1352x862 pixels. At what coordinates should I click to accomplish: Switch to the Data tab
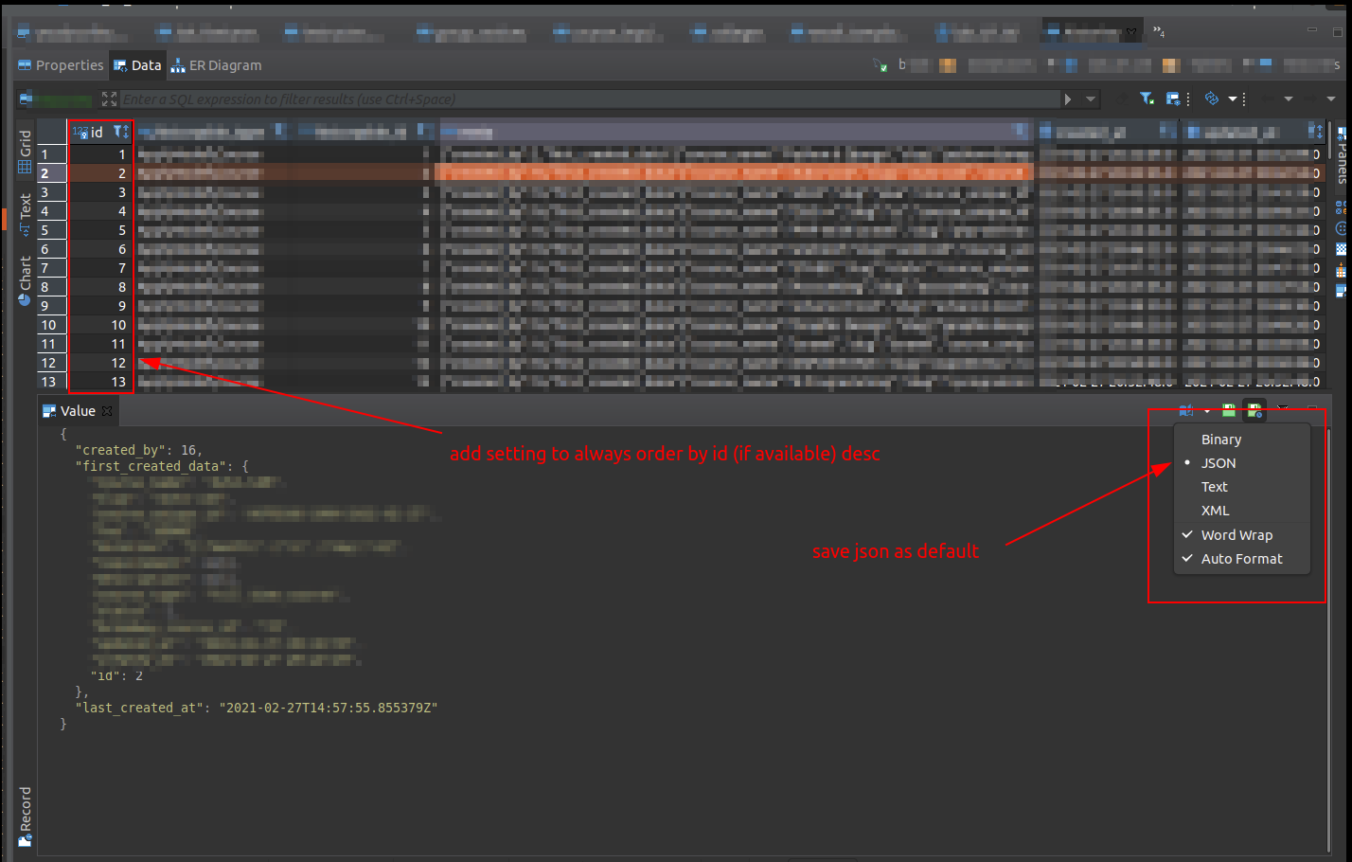[138, 65]
